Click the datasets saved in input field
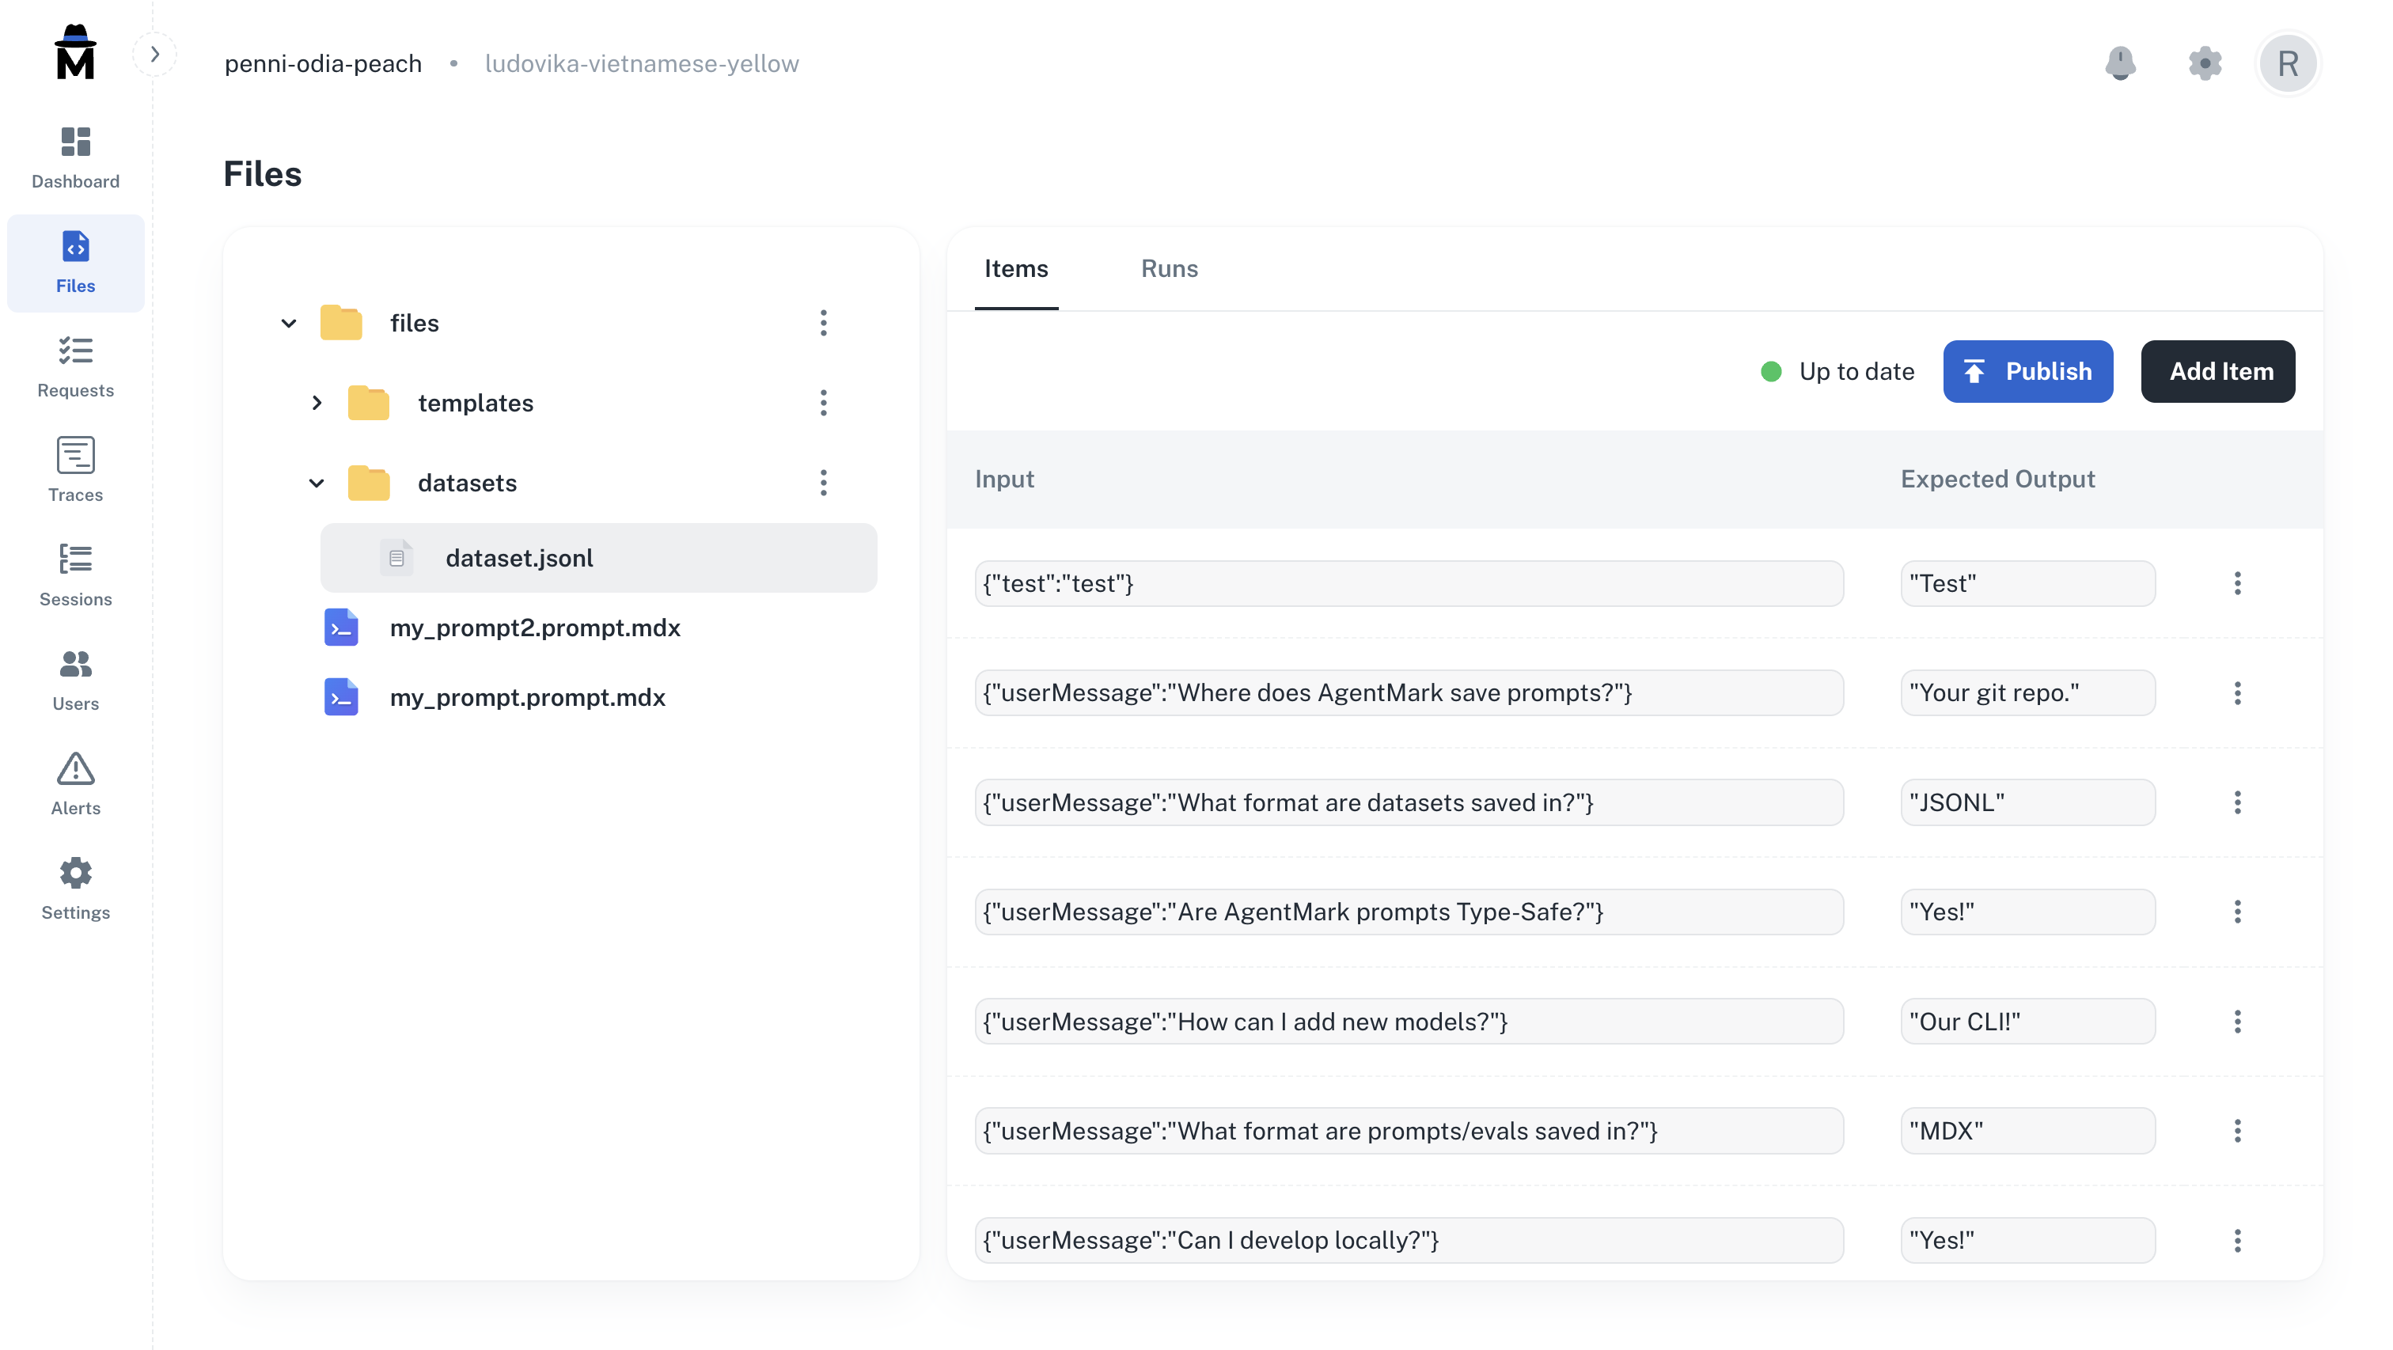 coord(1409,802)
